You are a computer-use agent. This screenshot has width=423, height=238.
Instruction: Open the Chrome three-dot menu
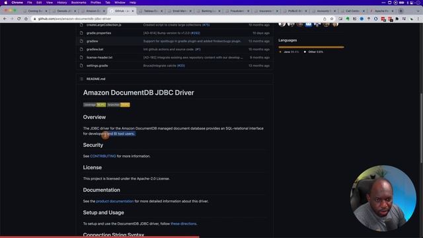pyautogui.click(x=418, y=19)
